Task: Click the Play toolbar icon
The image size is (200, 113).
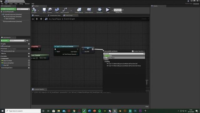Action: 108,10
